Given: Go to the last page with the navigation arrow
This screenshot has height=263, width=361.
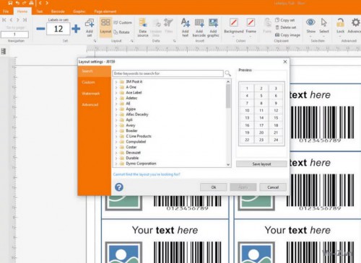Looking at the screenshot, I should [x=25, y=20].
